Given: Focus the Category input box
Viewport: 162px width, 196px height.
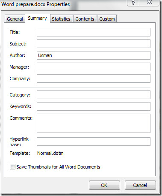Looking at the screenshot, I should point(94,95).
